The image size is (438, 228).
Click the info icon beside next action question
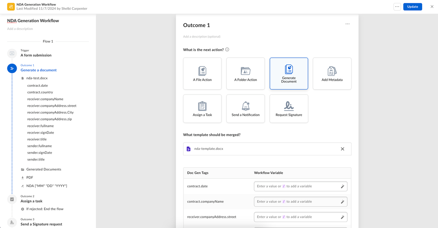[227, 50]
